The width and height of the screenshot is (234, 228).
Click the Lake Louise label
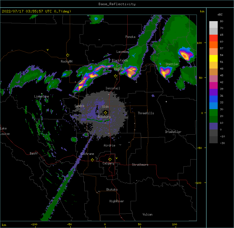5,131
